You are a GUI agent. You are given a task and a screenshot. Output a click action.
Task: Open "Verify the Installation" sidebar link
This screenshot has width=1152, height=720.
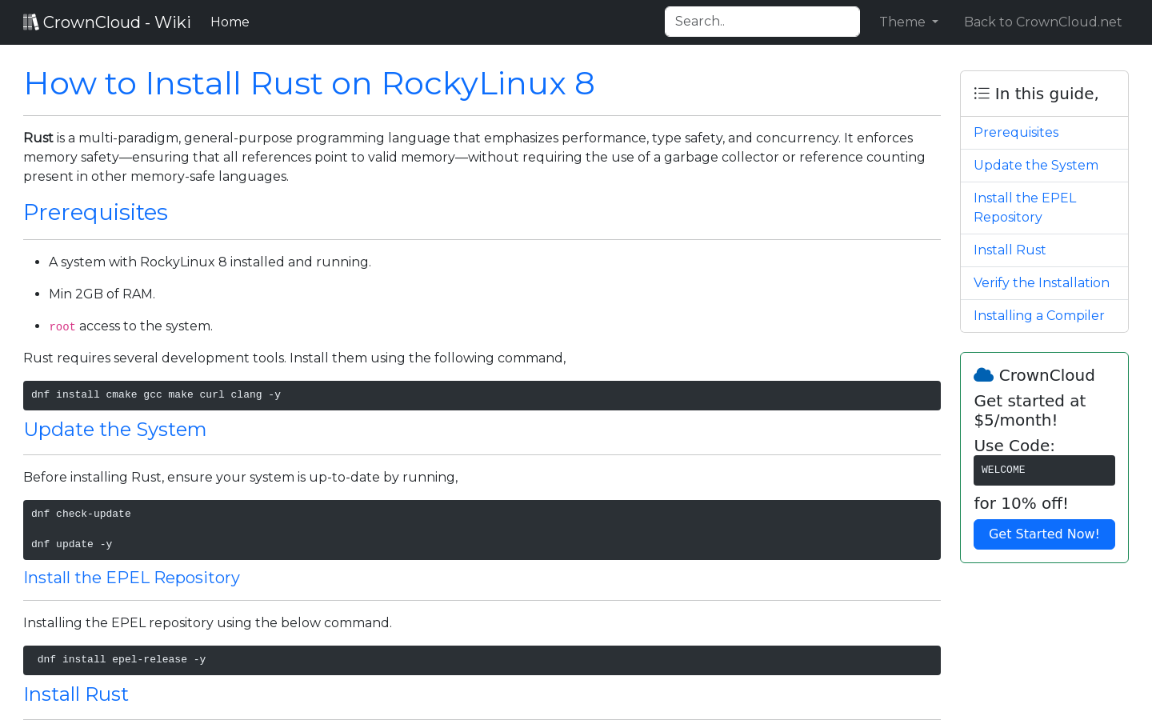[1042, 282]
